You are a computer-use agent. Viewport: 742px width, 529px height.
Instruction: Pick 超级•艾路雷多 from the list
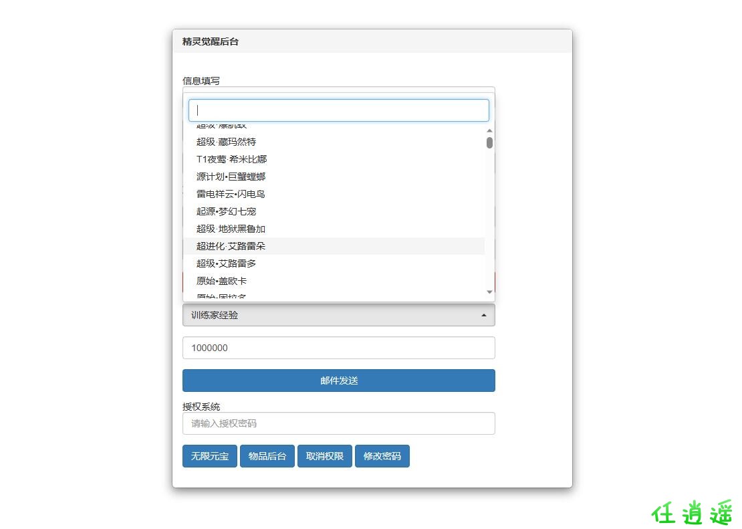[x=334, y=263]
